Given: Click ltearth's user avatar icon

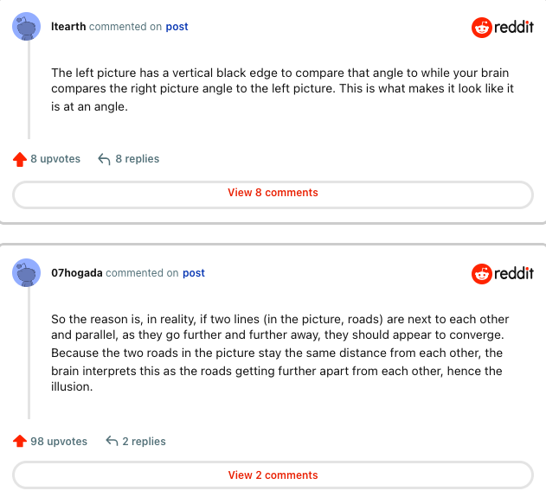Looking at the screenshot, I should [x=27, y=27].
